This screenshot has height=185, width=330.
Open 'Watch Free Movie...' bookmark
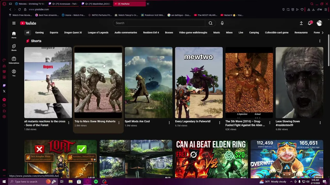click(x=20, y=15)
